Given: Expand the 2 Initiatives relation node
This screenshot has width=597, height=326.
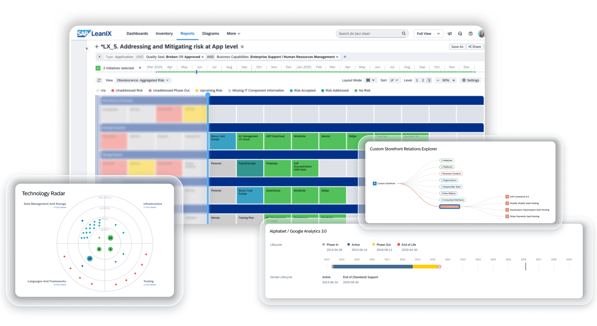Looking at the screenshot, I should 447,160.
